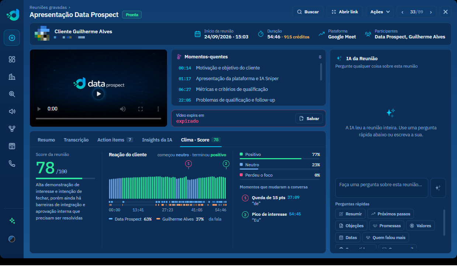The height and width of the screenshot is (266, 457).
Task: Toggle the light/dark theme in the sidebar
Action: point(12,239)
